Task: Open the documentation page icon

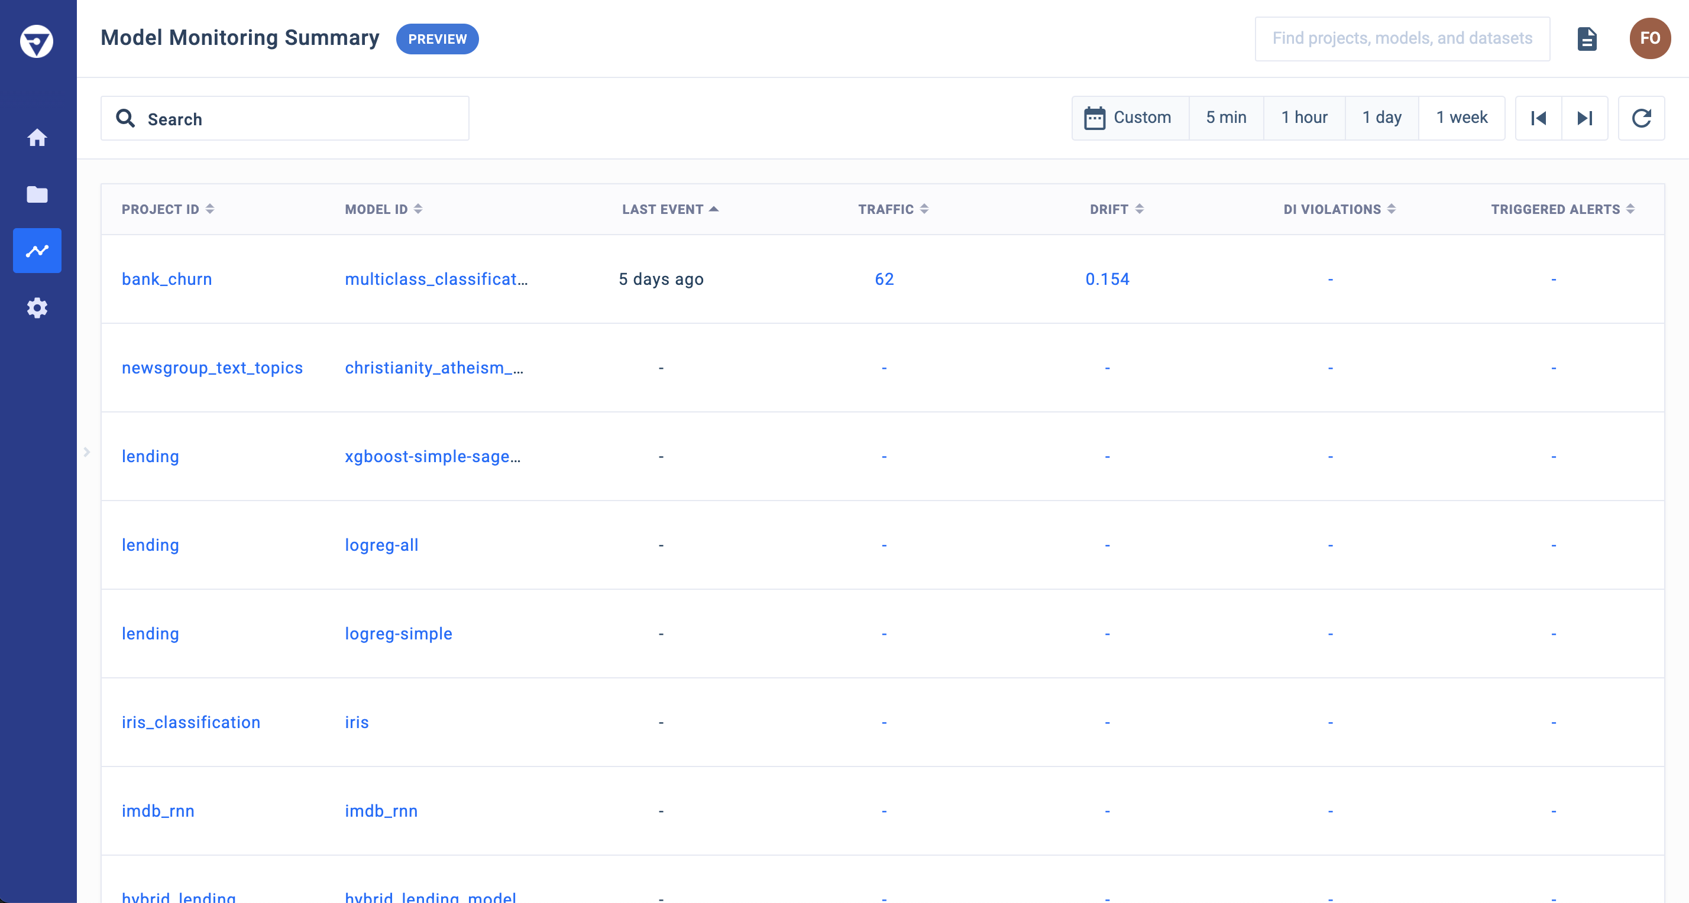Action: 1587,38
